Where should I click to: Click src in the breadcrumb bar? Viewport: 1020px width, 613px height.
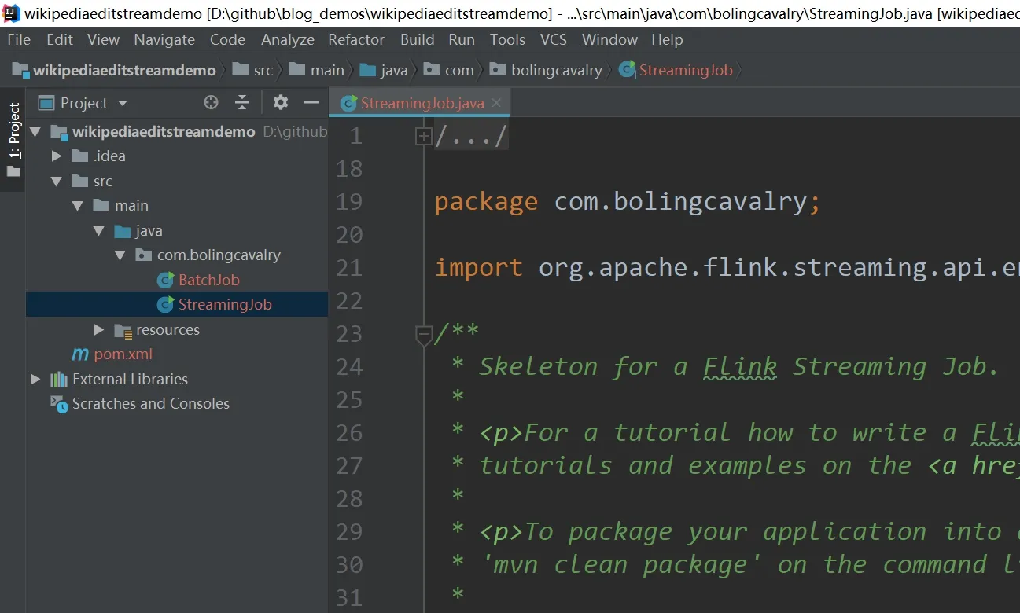click(x=263, y=70)
